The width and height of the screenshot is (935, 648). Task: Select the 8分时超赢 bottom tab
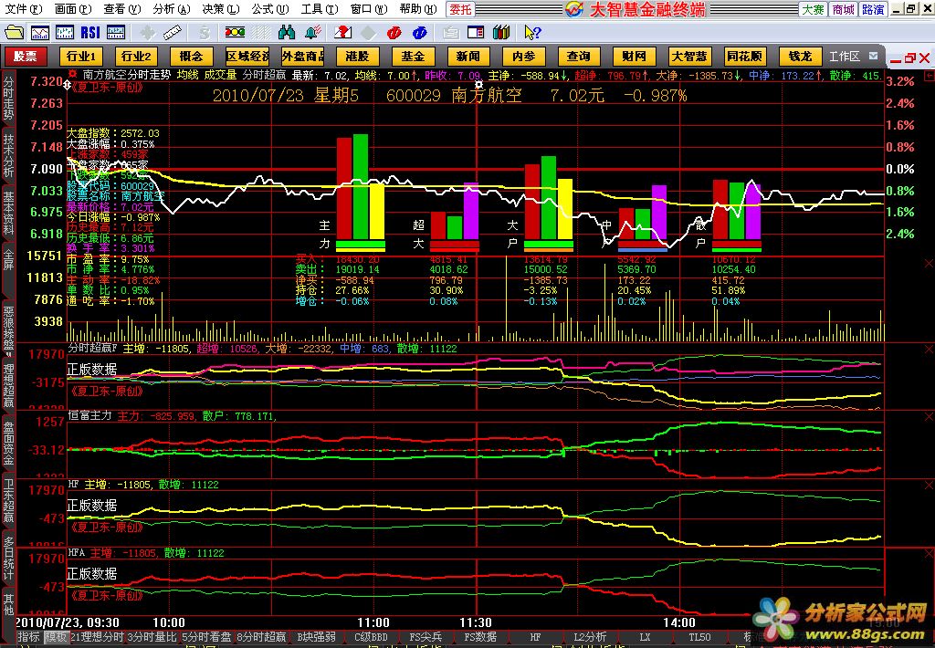click(x=262, y=637)
